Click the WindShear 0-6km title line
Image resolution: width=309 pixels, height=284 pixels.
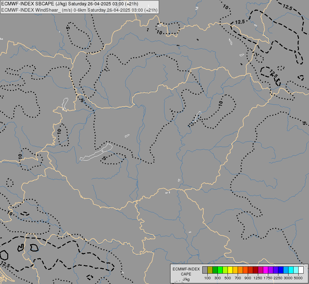coord(79,10)
